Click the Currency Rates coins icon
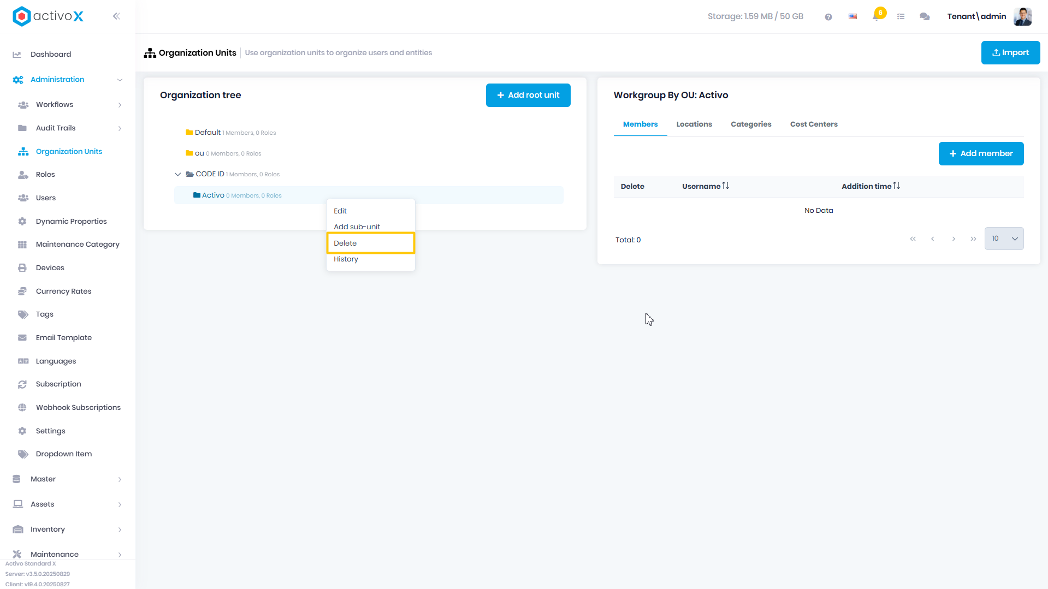This screenshot has height=589, width=1048. [22, 291]
